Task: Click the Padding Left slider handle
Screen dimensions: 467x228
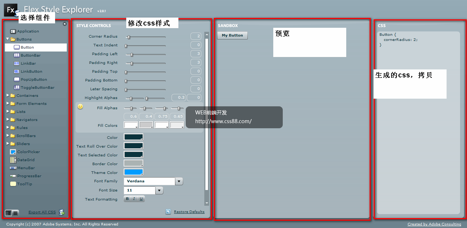Action: (132, 55)
